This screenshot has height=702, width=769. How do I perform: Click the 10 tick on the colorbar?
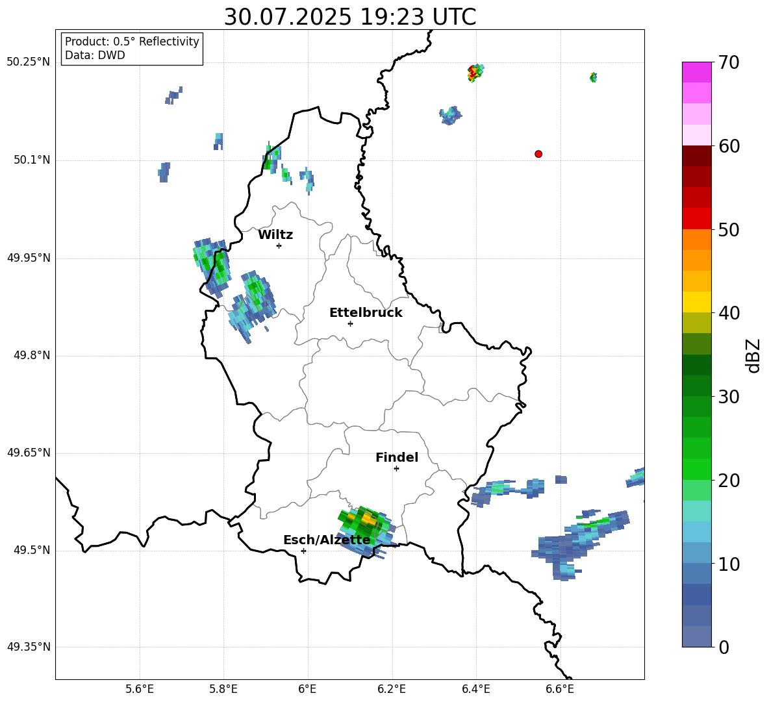point(729,564)
